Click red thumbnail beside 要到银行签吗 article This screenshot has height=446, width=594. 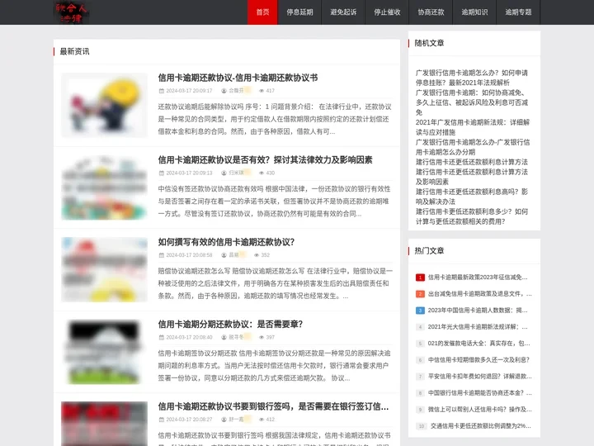point(104,424)
